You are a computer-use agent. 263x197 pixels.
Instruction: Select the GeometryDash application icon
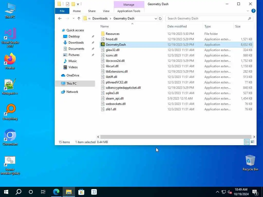[x=103, y=45]
